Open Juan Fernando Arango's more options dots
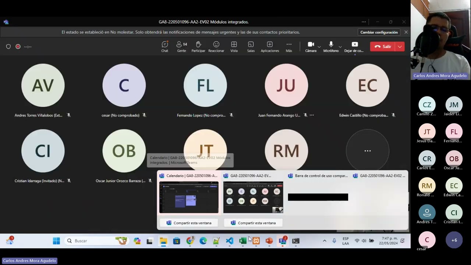Viewport: 471px width, 265px height. [312, 115]
